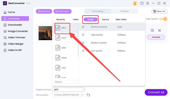Open the user account profile icon
170x99 pixels.
(x=135, y=3)
